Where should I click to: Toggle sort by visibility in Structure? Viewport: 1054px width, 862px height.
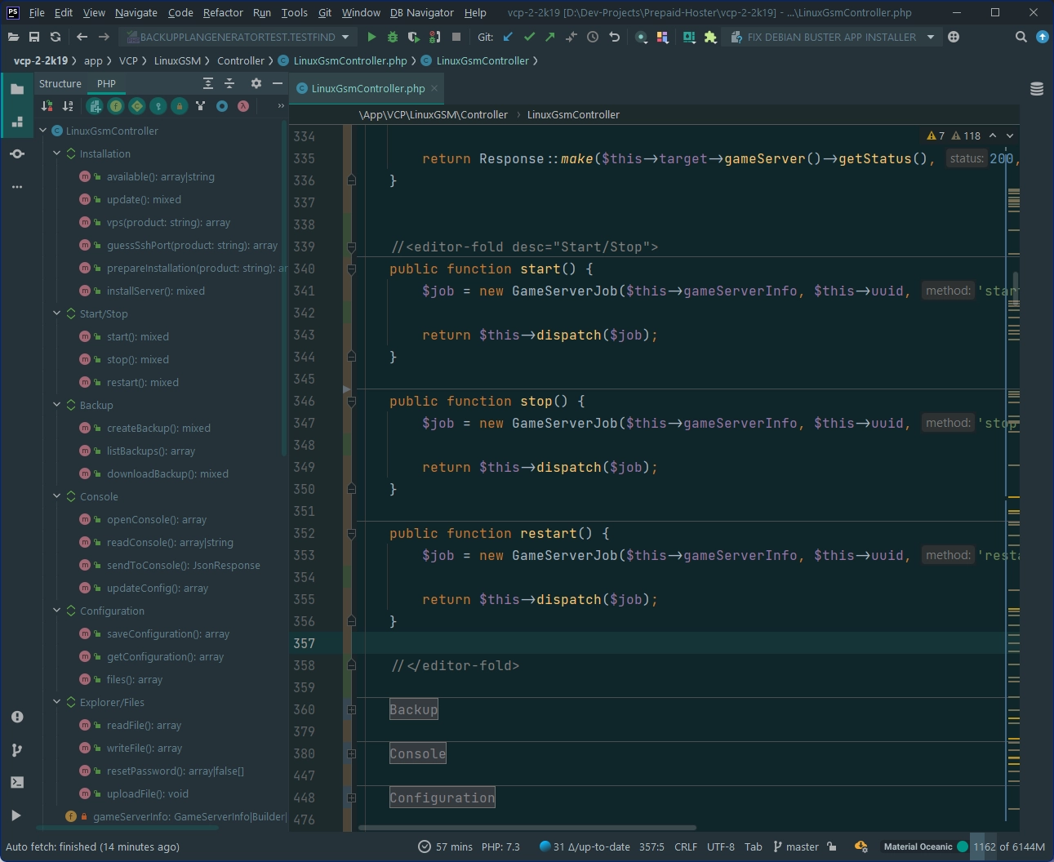(47, 106)
